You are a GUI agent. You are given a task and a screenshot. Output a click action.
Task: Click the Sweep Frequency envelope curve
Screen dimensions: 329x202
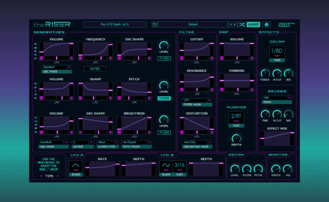tap(96, 49)
